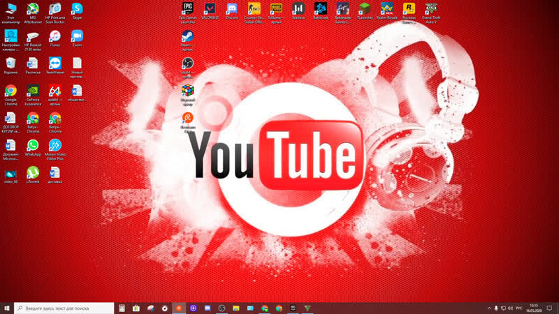The image size is (559, 314).
Task: Open the notification center
Action: 549,308
